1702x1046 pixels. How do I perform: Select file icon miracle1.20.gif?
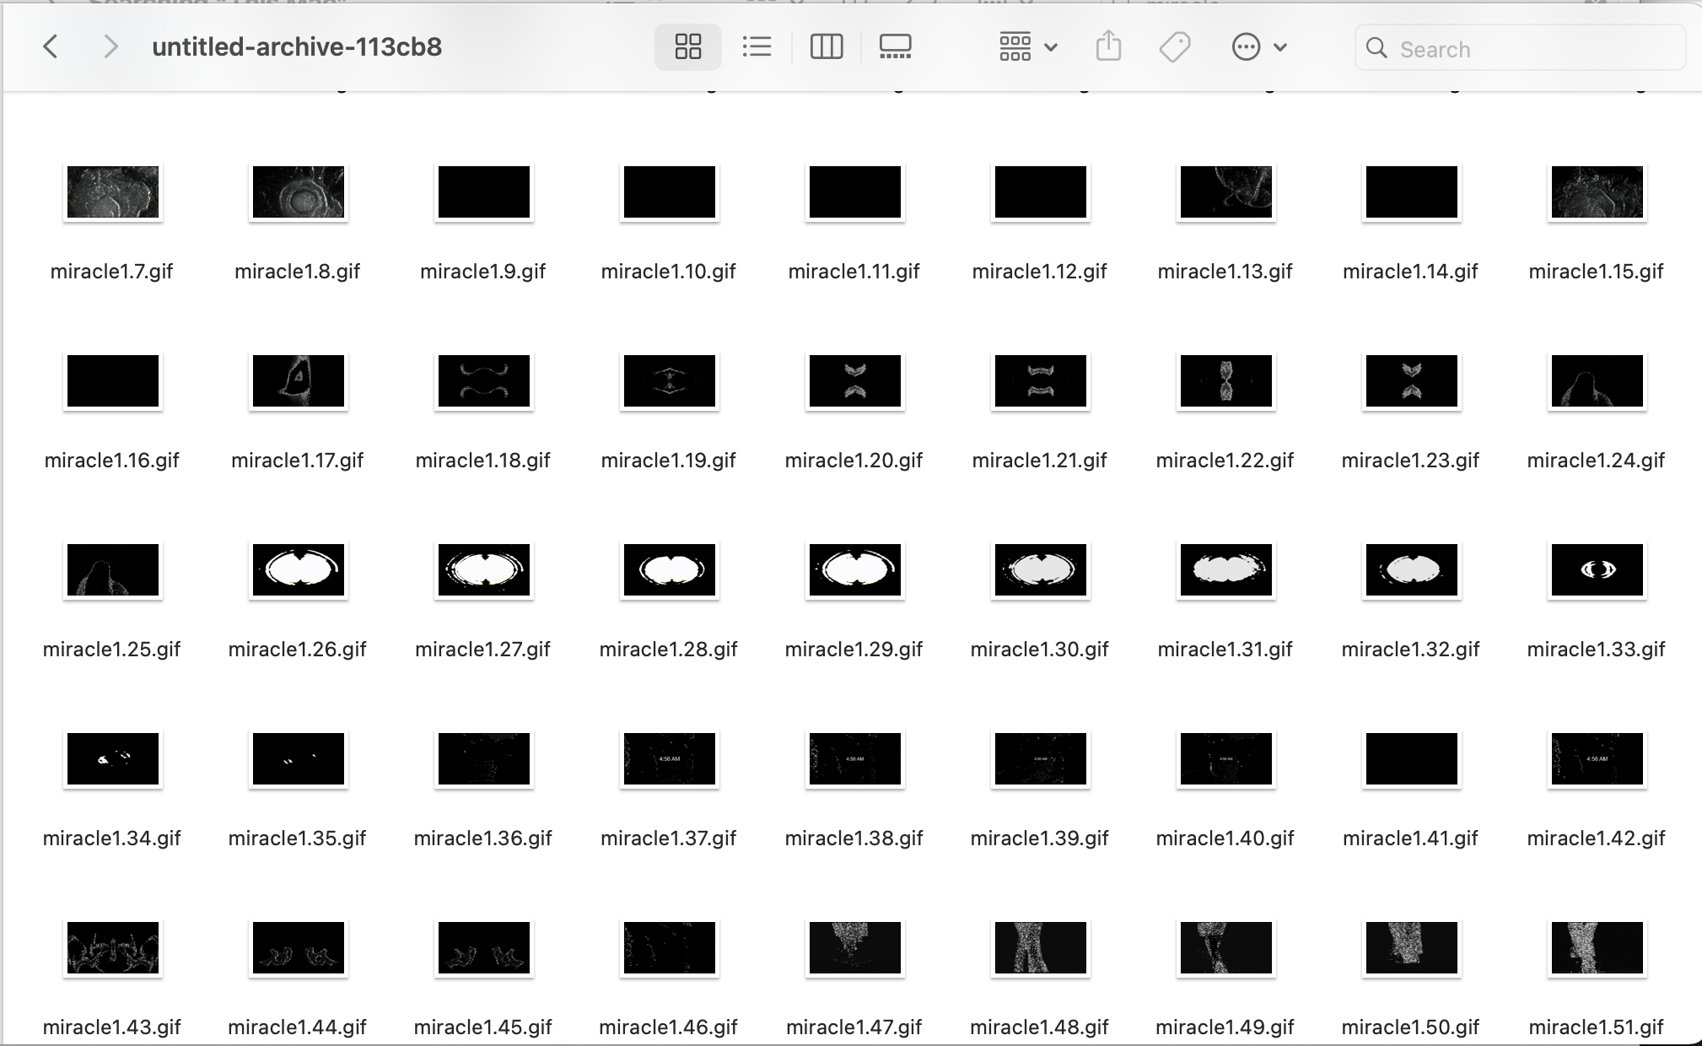point(855,381)
